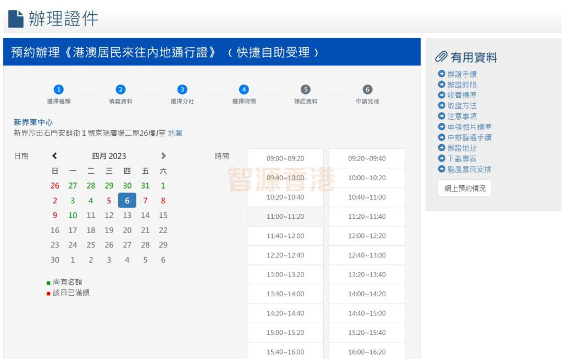Screen dimensions: 563x359
Task: Open the 取證方法 link
Action: tap(462, 106)
